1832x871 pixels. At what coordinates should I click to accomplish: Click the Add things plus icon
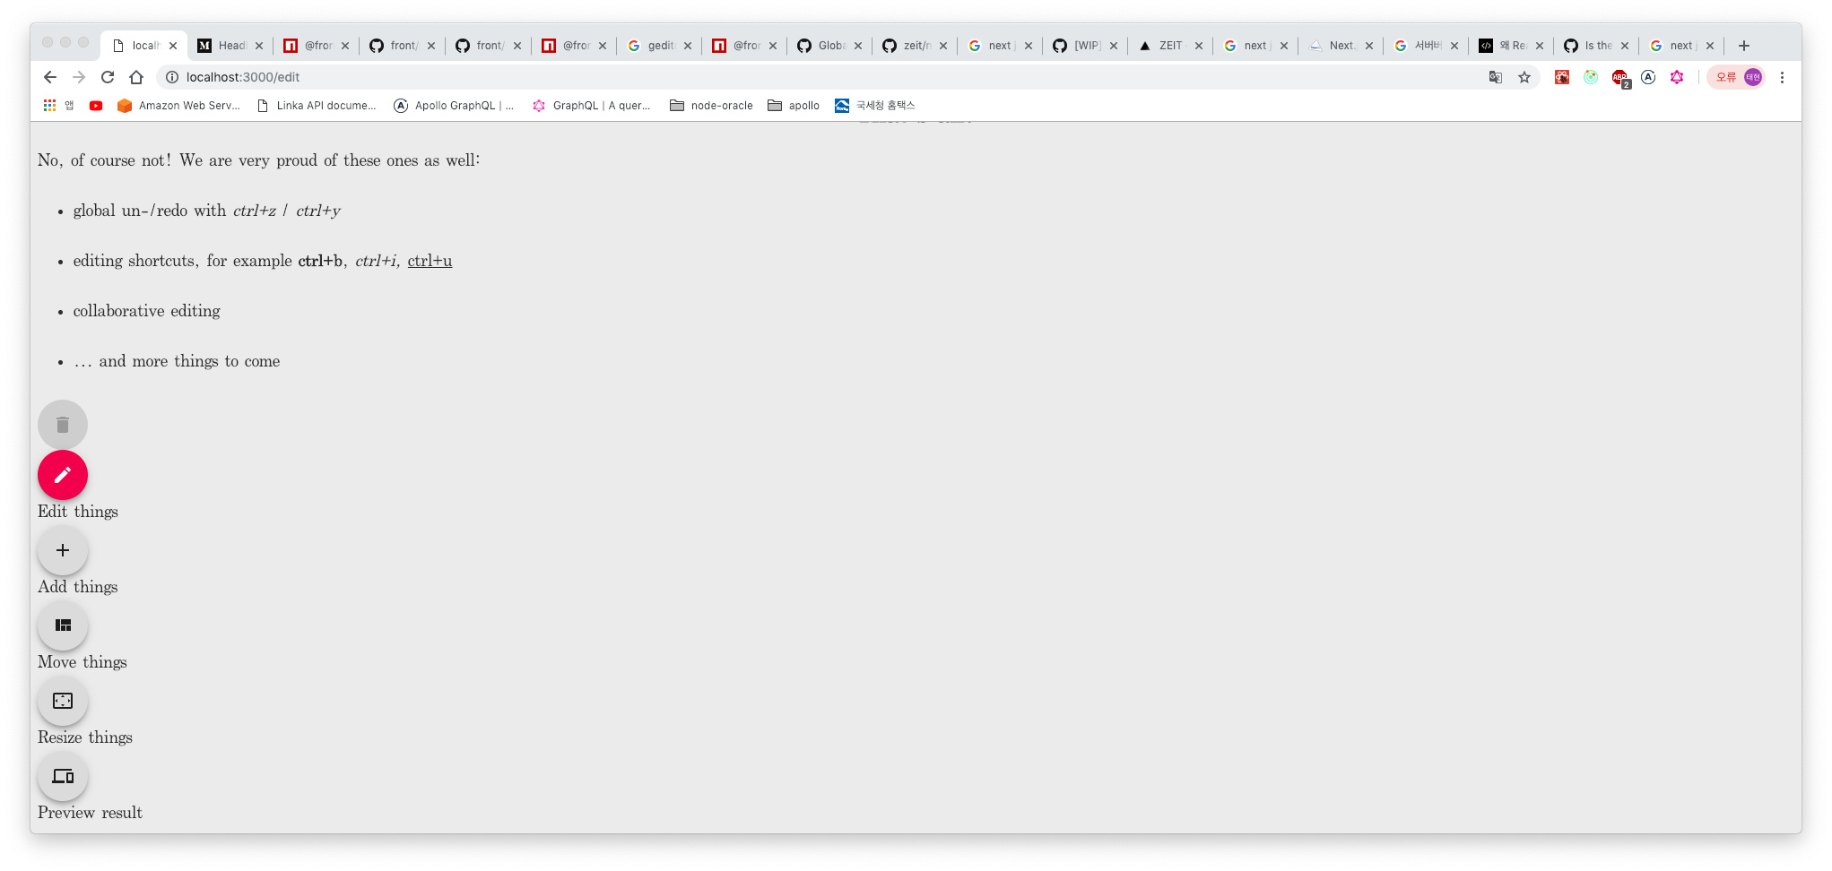click(x=62, y=550)
